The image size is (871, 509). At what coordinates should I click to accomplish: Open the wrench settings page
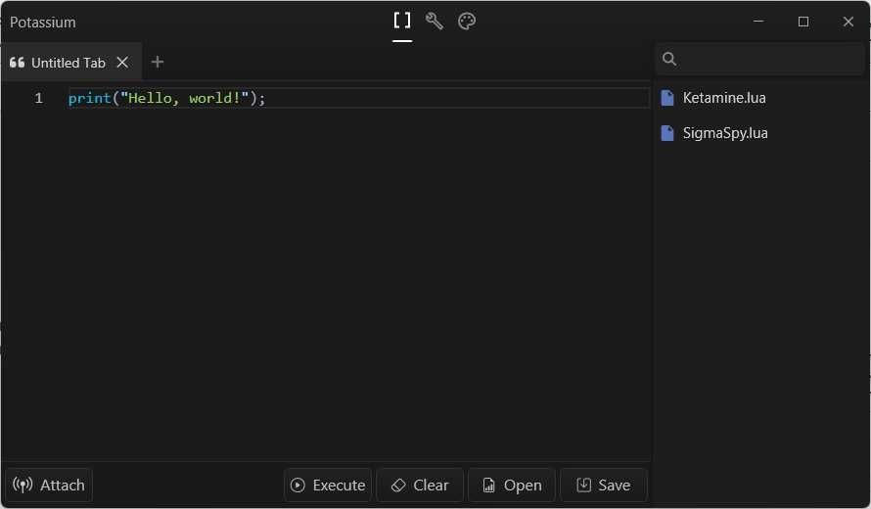tap(435, 22)
